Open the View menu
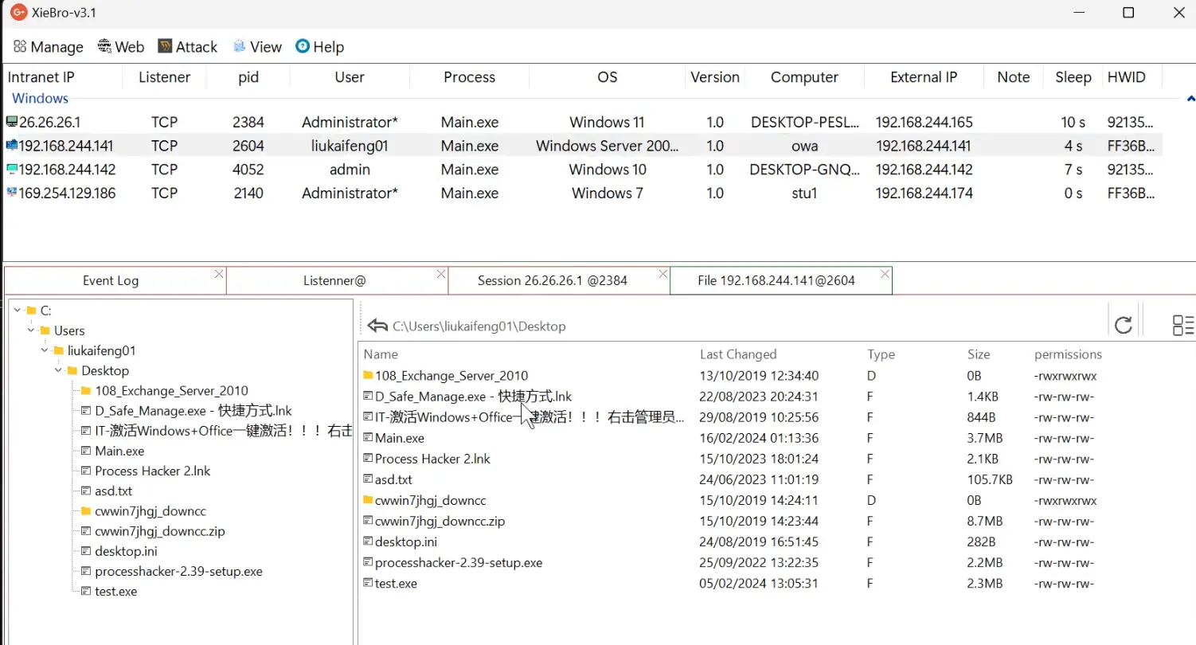This screenshot has height=645, width=1196. (x=257, y=47)
